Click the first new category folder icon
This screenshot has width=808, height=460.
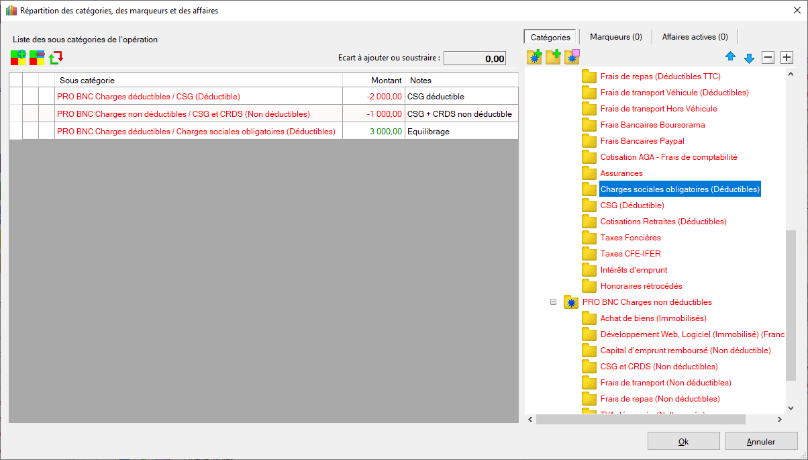coord(534,58)
